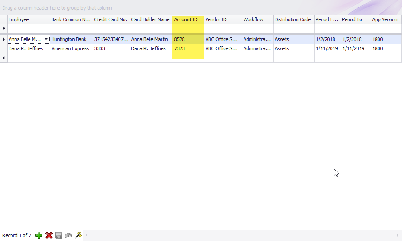Select the American Express bank cell
Image resolution: width=402 pixels, height=241 pixels.
point(71,48)
